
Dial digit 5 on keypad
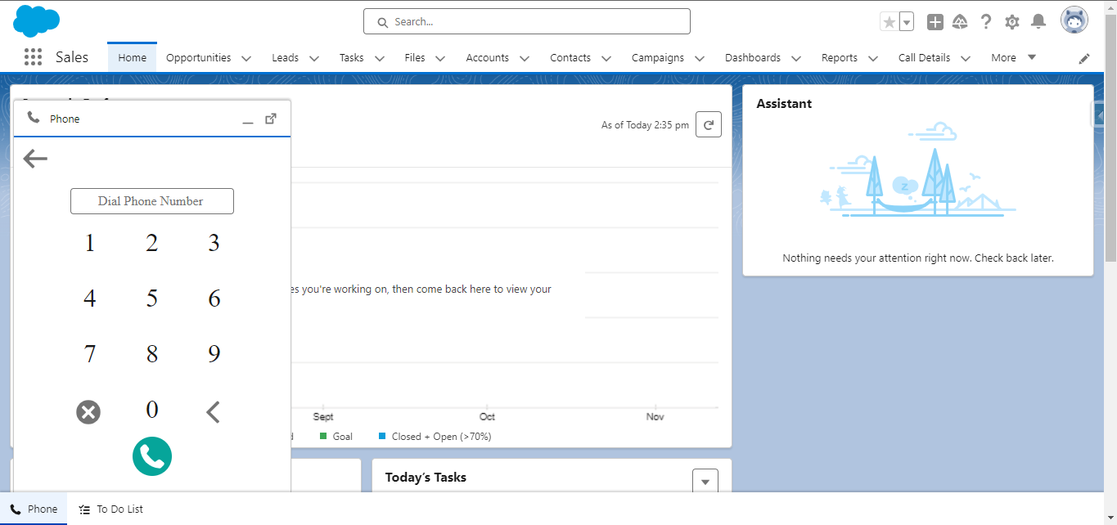coord(152,298)
